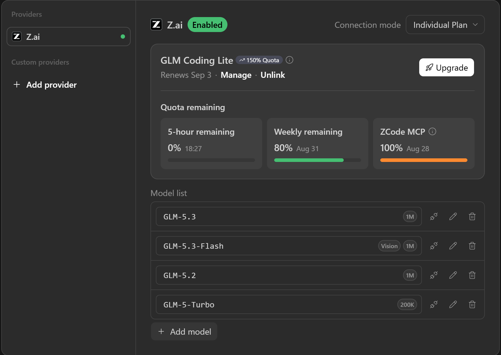Add a new custom provider
The width and height of the screenshot is (501, 355).
click(45, 85)
